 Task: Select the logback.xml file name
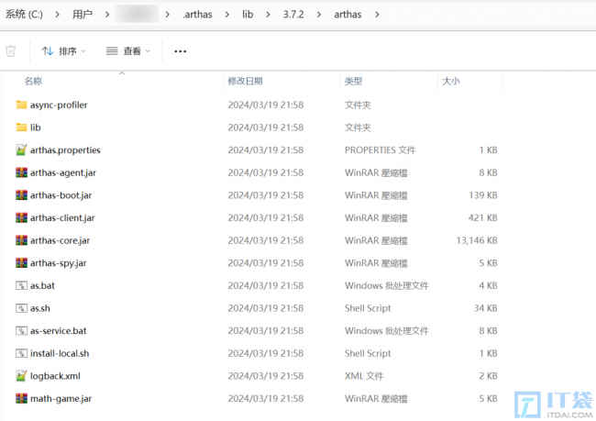coord(56,376)
